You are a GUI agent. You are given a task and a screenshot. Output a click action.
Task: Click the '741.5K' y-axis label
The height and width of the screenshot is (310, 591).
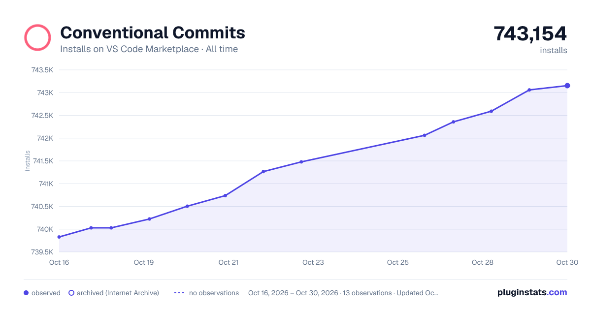(x=42, y=161)
